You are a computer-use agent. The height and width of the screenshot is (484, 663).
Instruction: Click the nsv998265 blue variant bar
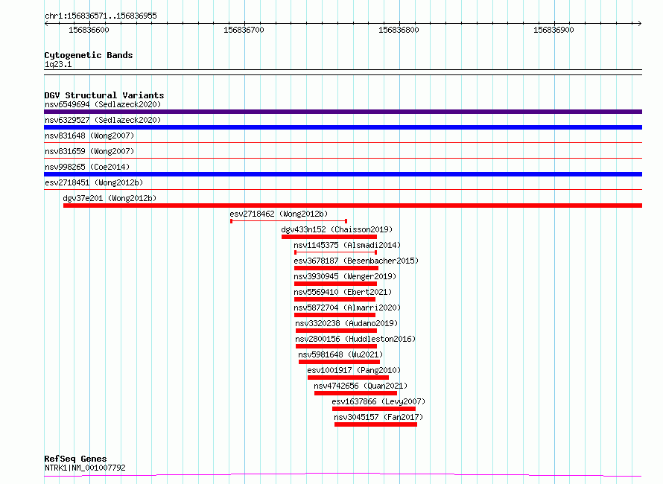[343, 174]
